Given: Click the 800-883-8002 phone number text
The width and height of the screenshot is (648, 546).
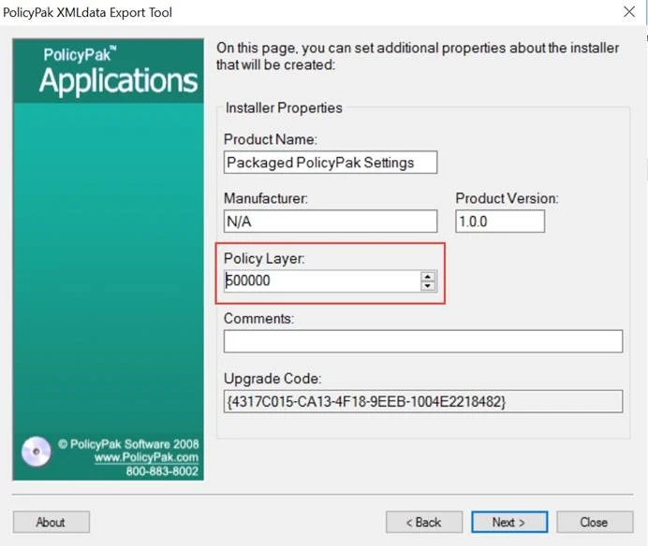Looking at the screenshot, I should [x=162, y=471].
